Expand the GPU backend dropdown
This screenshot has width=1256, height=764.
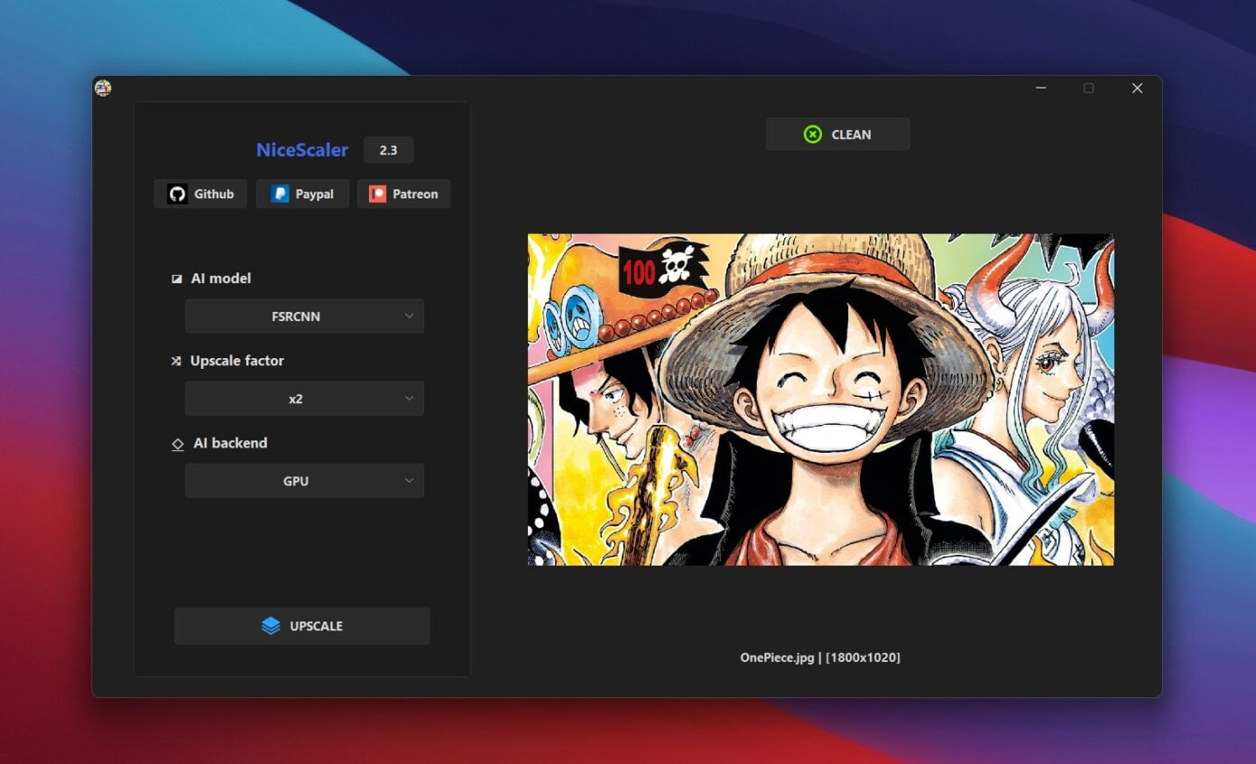(304, 481)
